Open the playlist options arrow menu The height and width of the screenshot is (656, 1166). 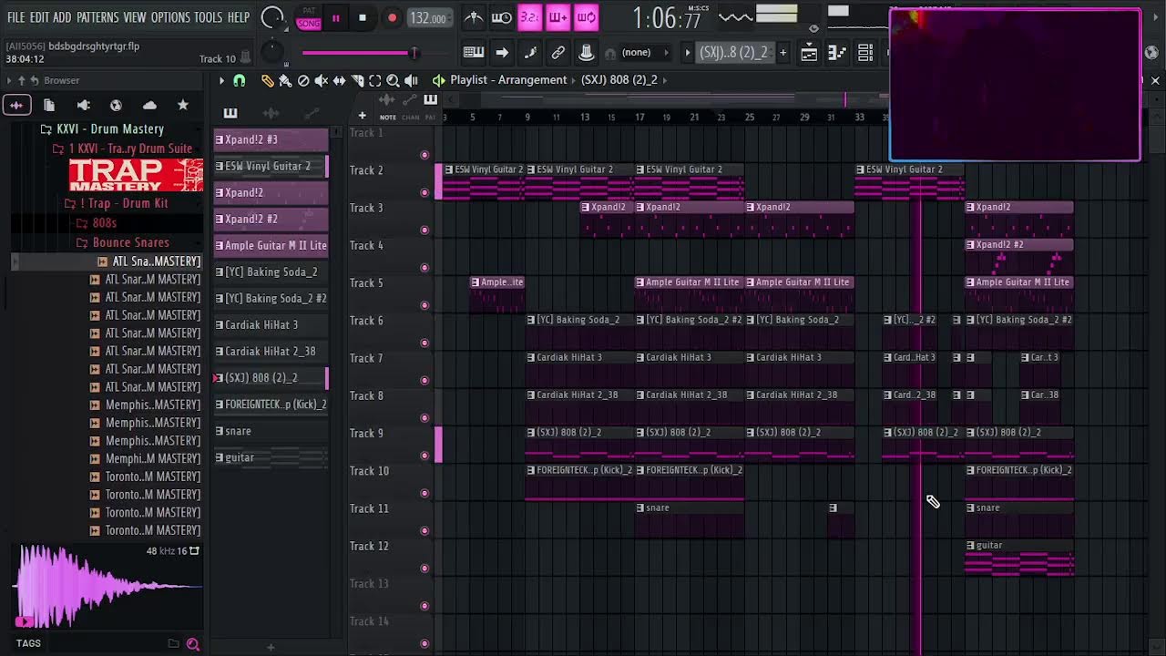(221, 80)
